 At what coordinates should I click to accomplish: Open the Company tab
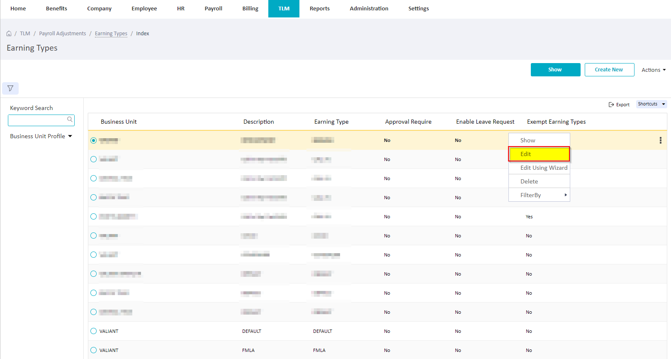[x=100, y=9]
